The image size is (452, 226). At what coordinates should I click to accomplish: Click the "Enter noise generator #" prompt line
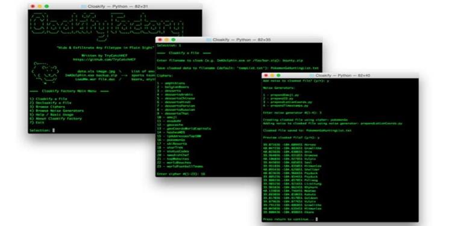click(292, 113)
